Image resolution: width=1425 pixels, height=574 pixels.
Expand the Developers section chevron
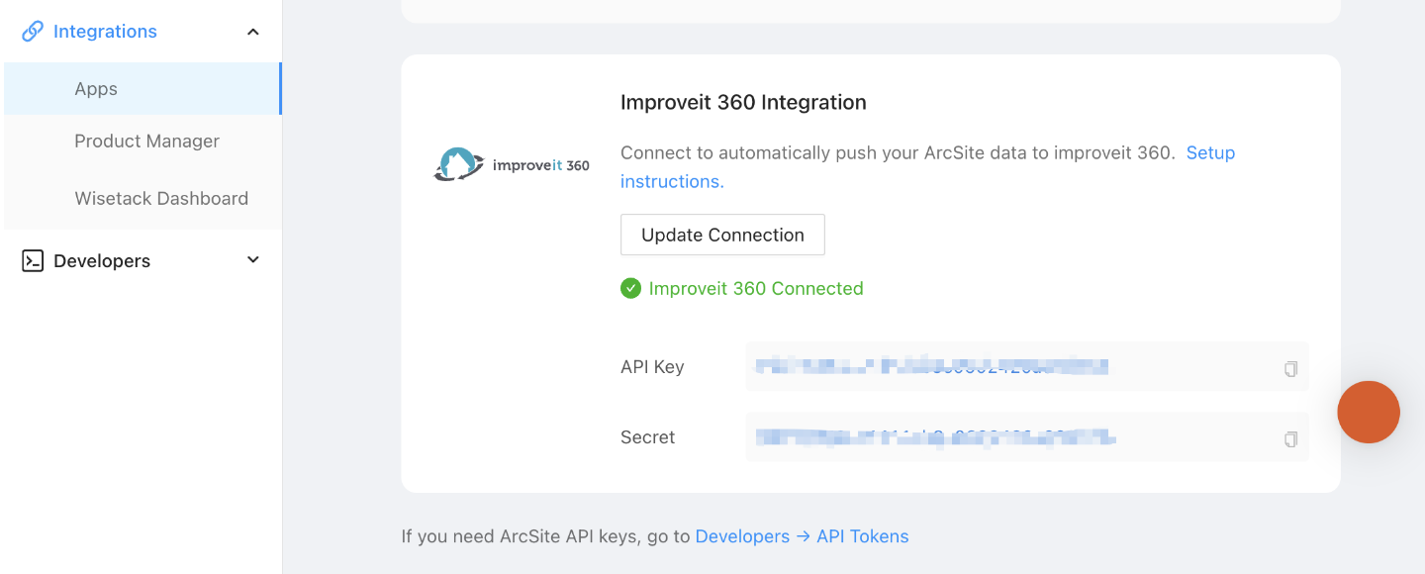coord(253,260)
